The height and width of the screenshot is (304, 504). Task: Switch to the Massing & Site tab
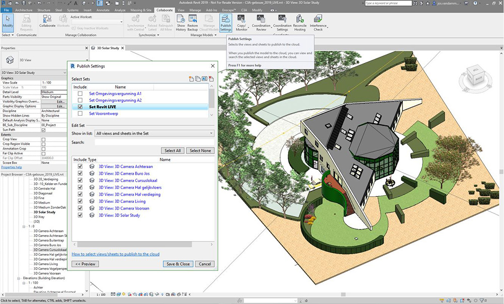click(141, 10)
